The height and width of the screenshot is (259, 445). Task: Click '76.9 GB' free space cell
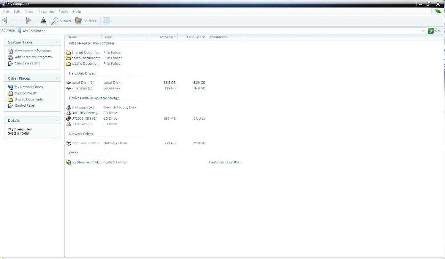point(199,88)
